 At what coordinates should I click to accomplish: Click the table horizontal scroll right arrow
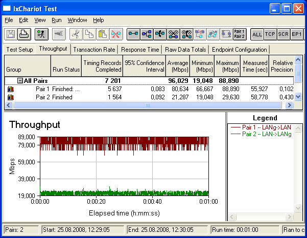289,105
